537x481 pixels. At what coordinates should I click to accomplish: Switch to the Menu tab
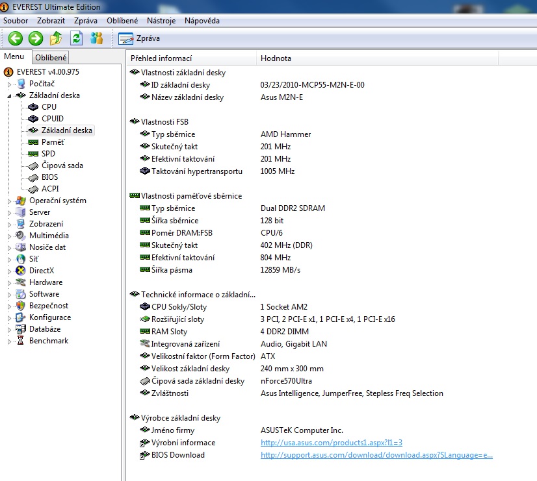pos(14,56)
